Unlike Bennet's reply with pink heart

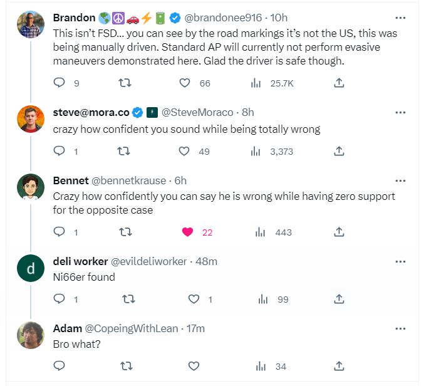click(x=187, y=232)
